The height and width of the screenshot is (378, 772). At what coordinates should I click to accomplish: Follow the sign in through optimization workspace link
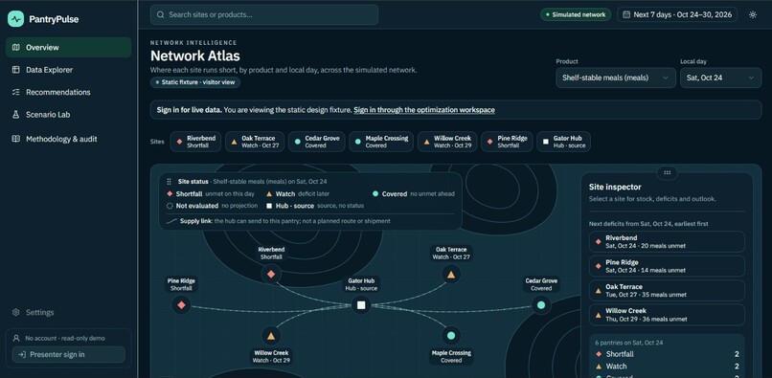[424, 110]
